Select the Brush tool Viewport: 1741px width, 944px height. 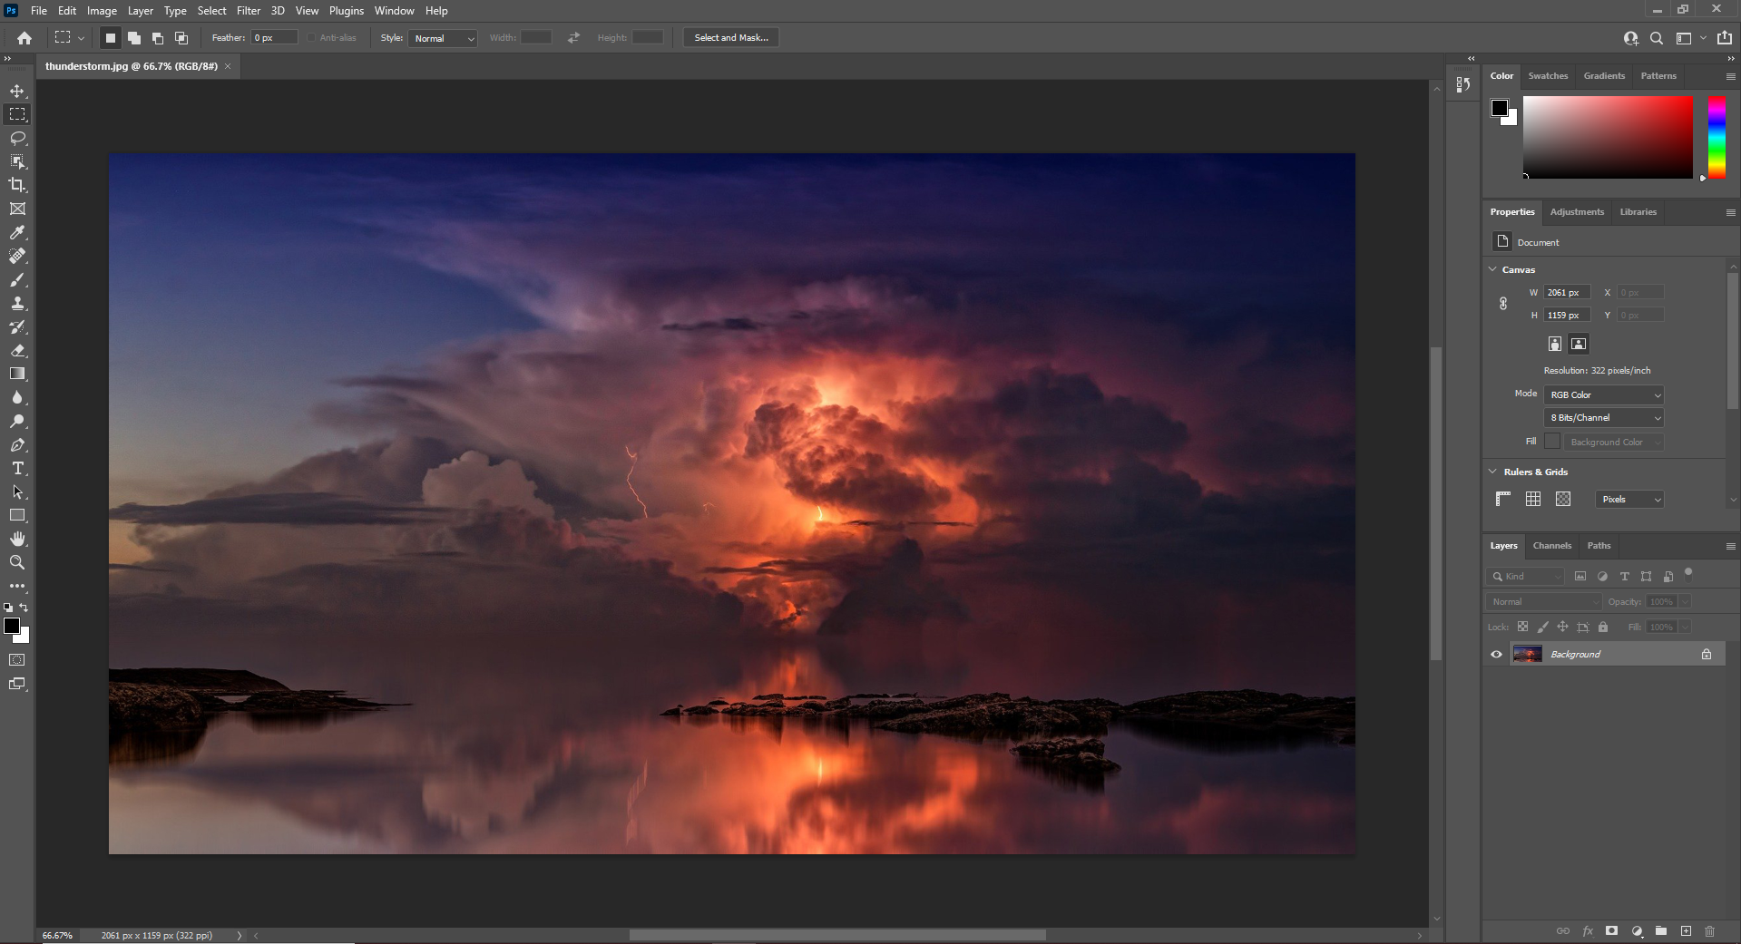[x=17, y=280]
